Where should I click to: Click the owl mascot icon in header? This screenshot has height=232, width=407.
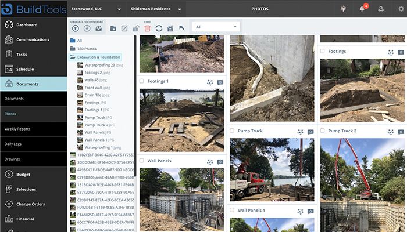(x=344, y=9)
